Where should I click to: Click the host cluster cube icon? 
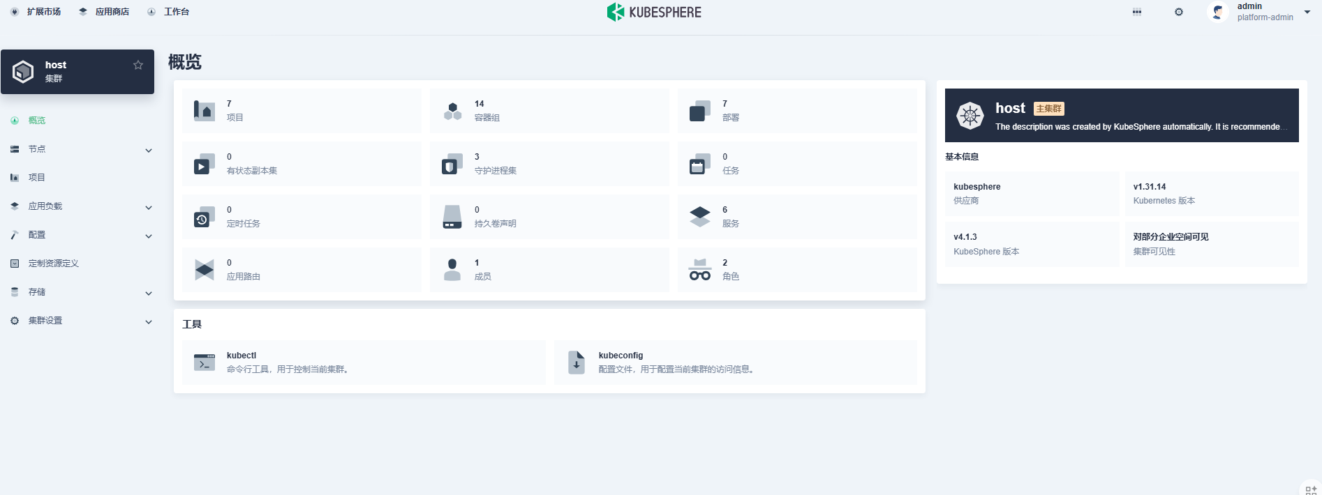coord(23,71)
